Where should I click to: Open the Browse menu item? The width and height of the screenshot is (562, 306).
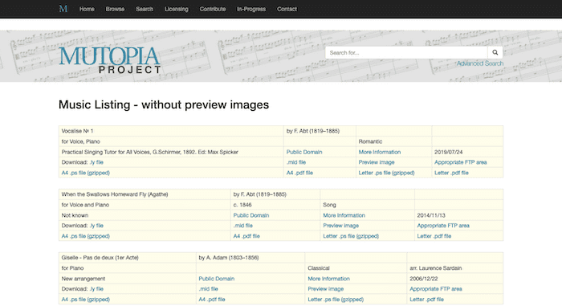(115, 9)
